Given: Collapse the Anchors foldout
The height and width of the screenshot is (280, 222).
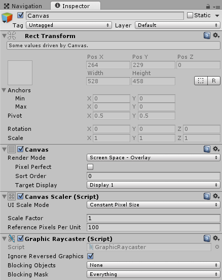Looking at the screenshot, I should tap(4, 90).
